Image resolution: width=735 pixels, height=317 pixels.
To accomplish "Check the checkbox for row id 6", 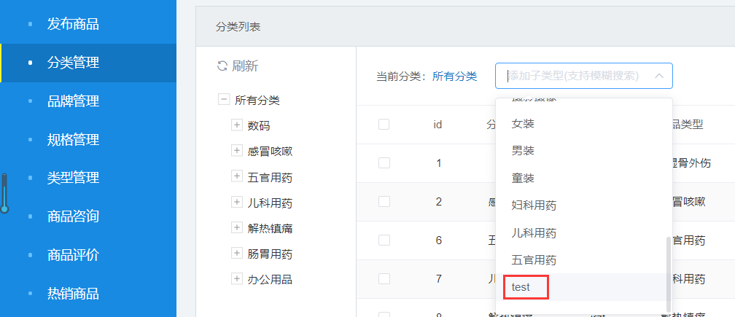I will point(384,240).
